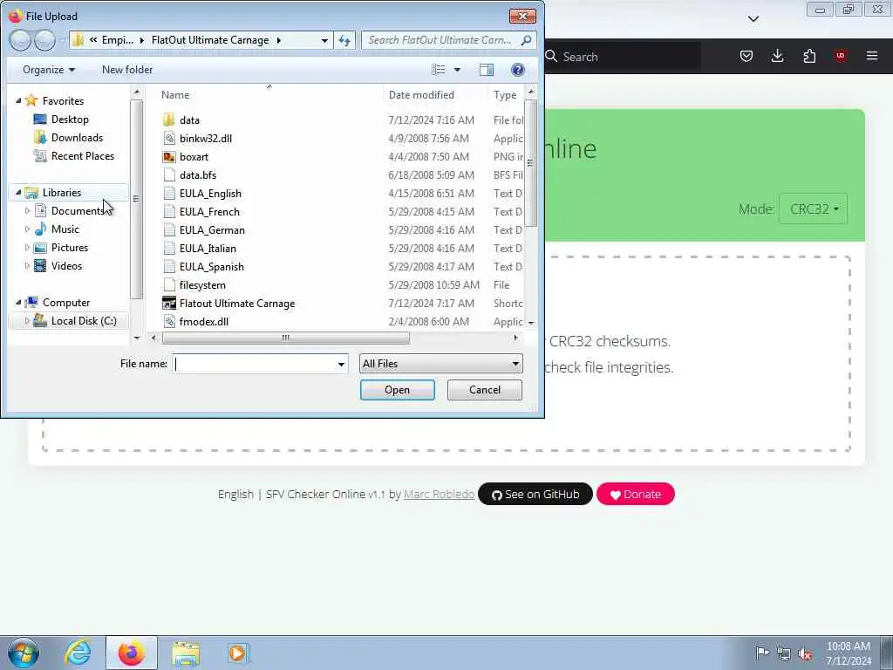Click the file list horizontal scrollbar

(285, 338)
